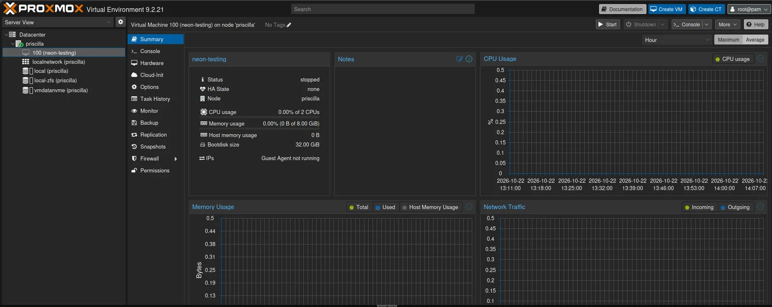This screenshot has height=307, width=772.
Task: Collapse the Datacenter tree node arrow
Action: (x=6, y=35)
